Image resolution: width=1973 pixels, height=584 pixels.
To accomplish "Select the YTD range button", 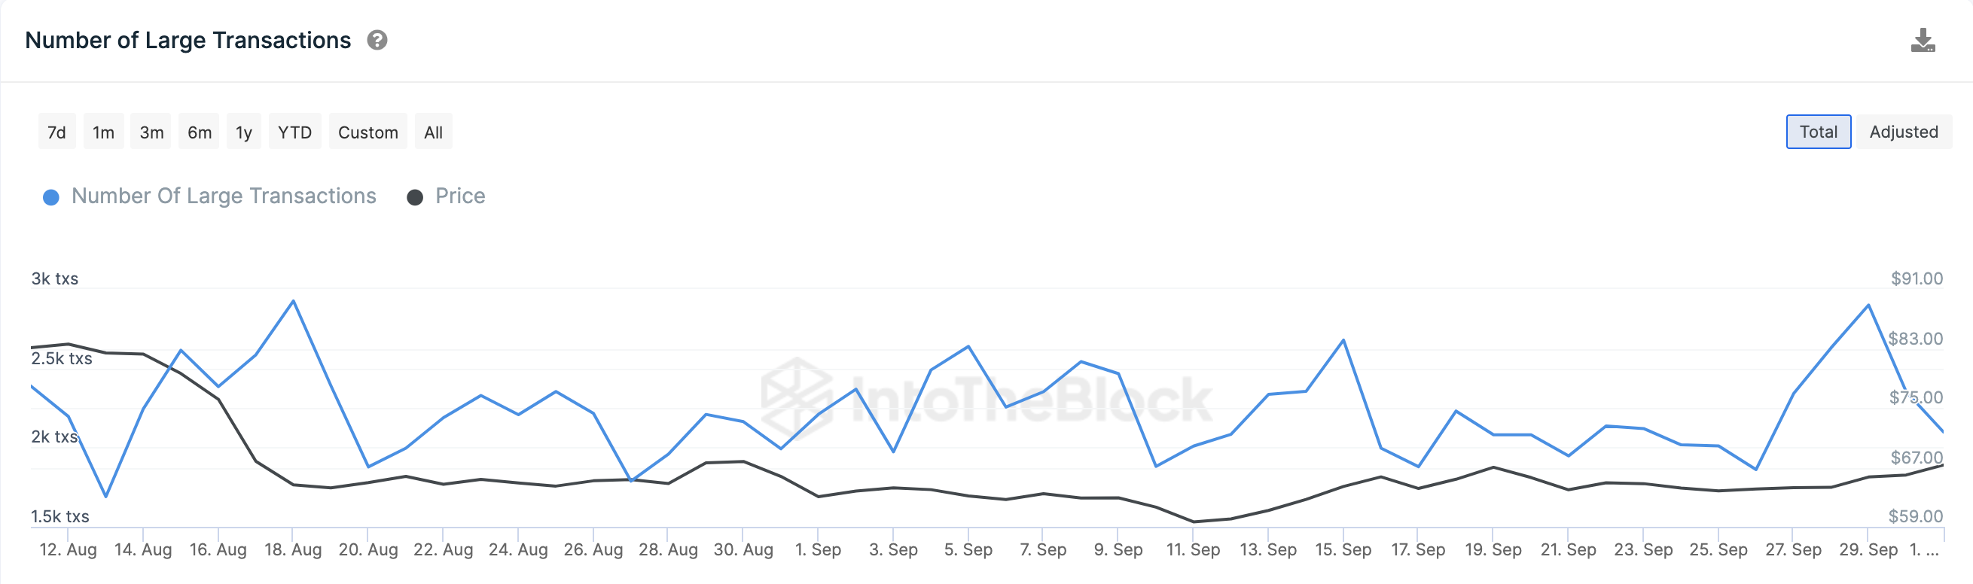I will pos(295,132).
